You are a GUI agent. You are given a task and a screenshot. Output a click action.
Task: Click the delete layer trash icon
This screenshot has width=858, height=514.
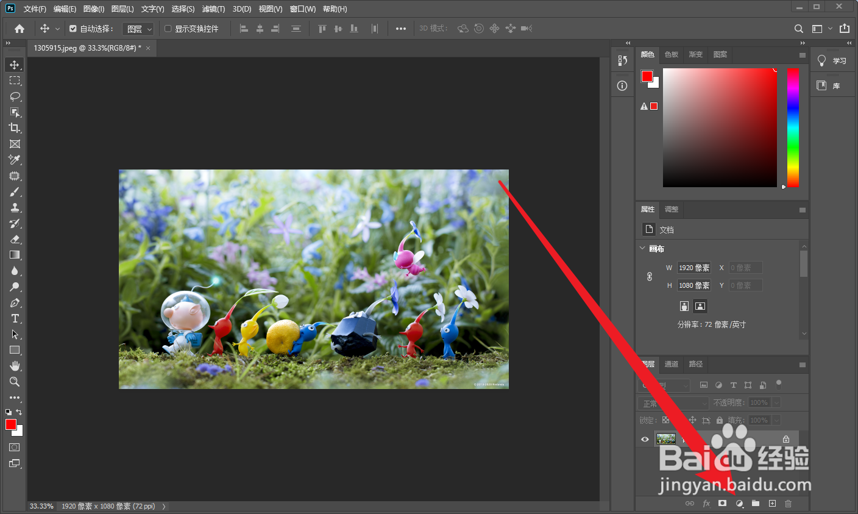coord(788,503)
